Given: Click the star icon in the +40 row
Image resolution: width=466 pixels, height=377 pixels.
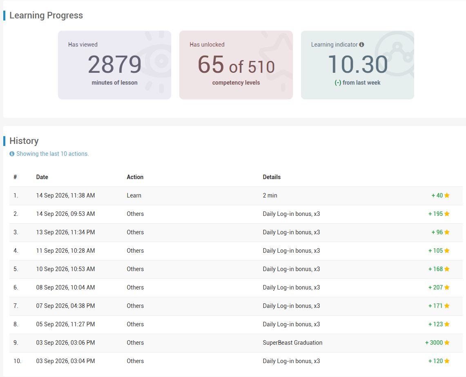Looking at the screenshot, I should (447, 195).
